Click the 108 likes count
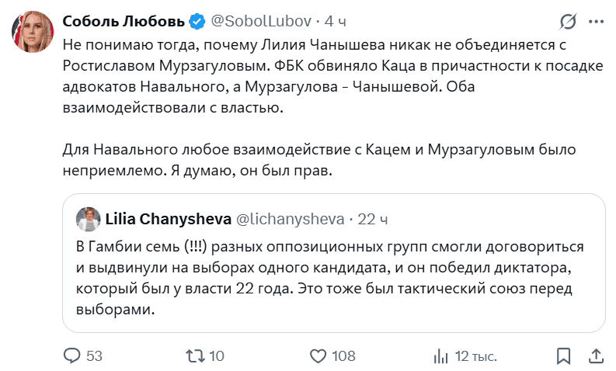 [x=344, y=356]
